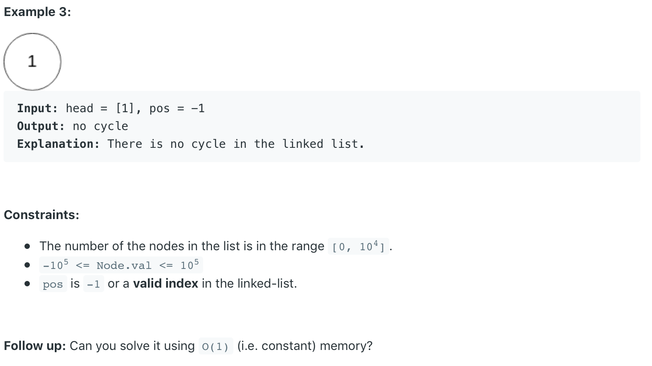Click the "pos" inline code tag

53,284
